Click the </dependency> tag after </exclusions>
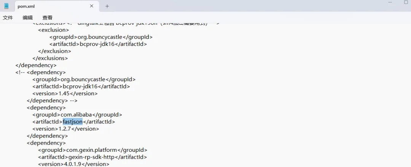Image resolution: width=411 pixels, height=167 pixels. (x=36, y=65)
